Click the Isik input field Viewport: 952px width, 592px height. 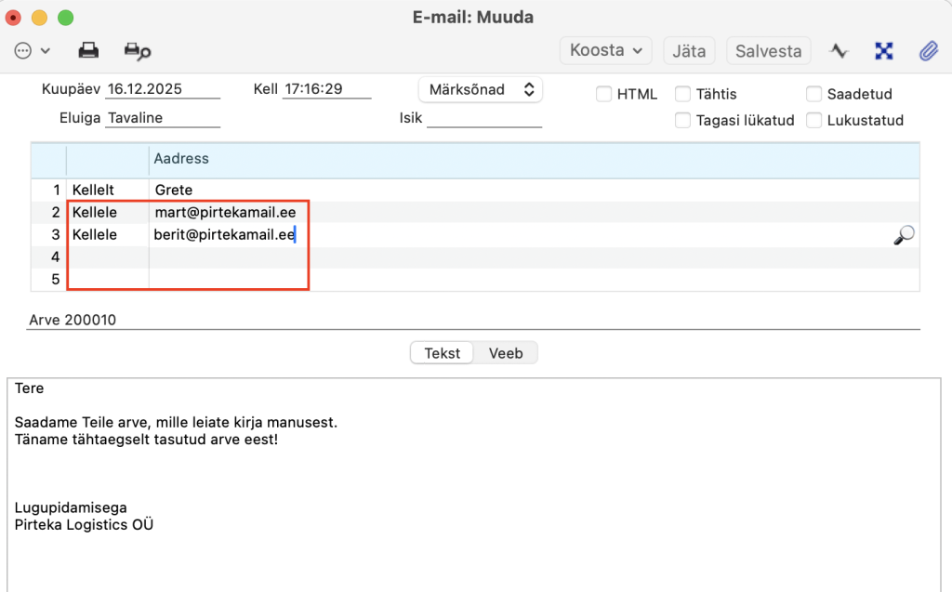point(483,118)
